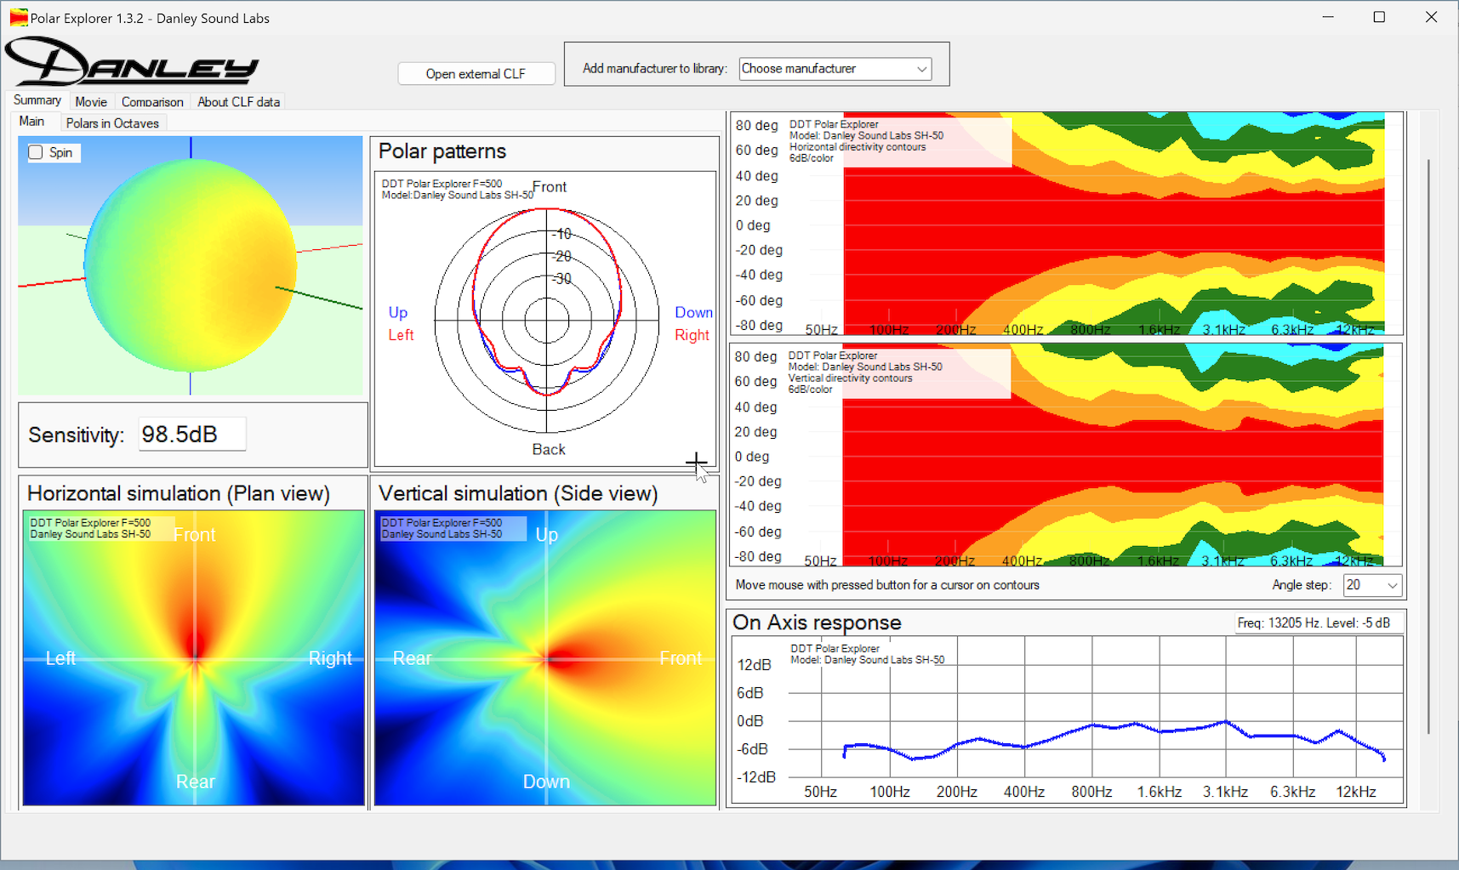Click the Rear label in side view

pyautogui.click(x=413, y=658)
